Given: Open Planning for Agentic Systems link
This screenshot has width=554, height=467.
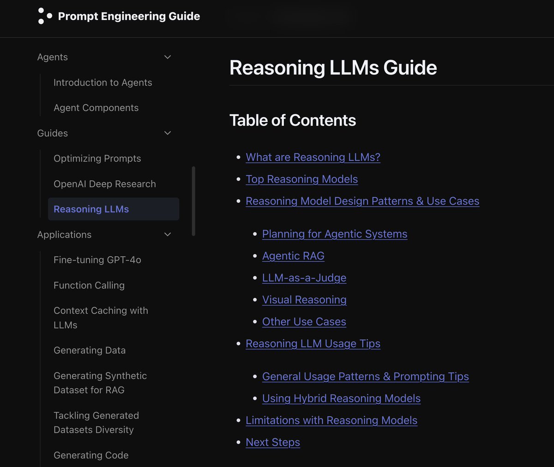Looking at the screenshot, I should 335,234.
